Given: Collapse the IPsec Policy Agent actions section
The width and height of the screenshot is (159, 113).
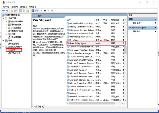Looking at the screenshot, I should 156,27.
